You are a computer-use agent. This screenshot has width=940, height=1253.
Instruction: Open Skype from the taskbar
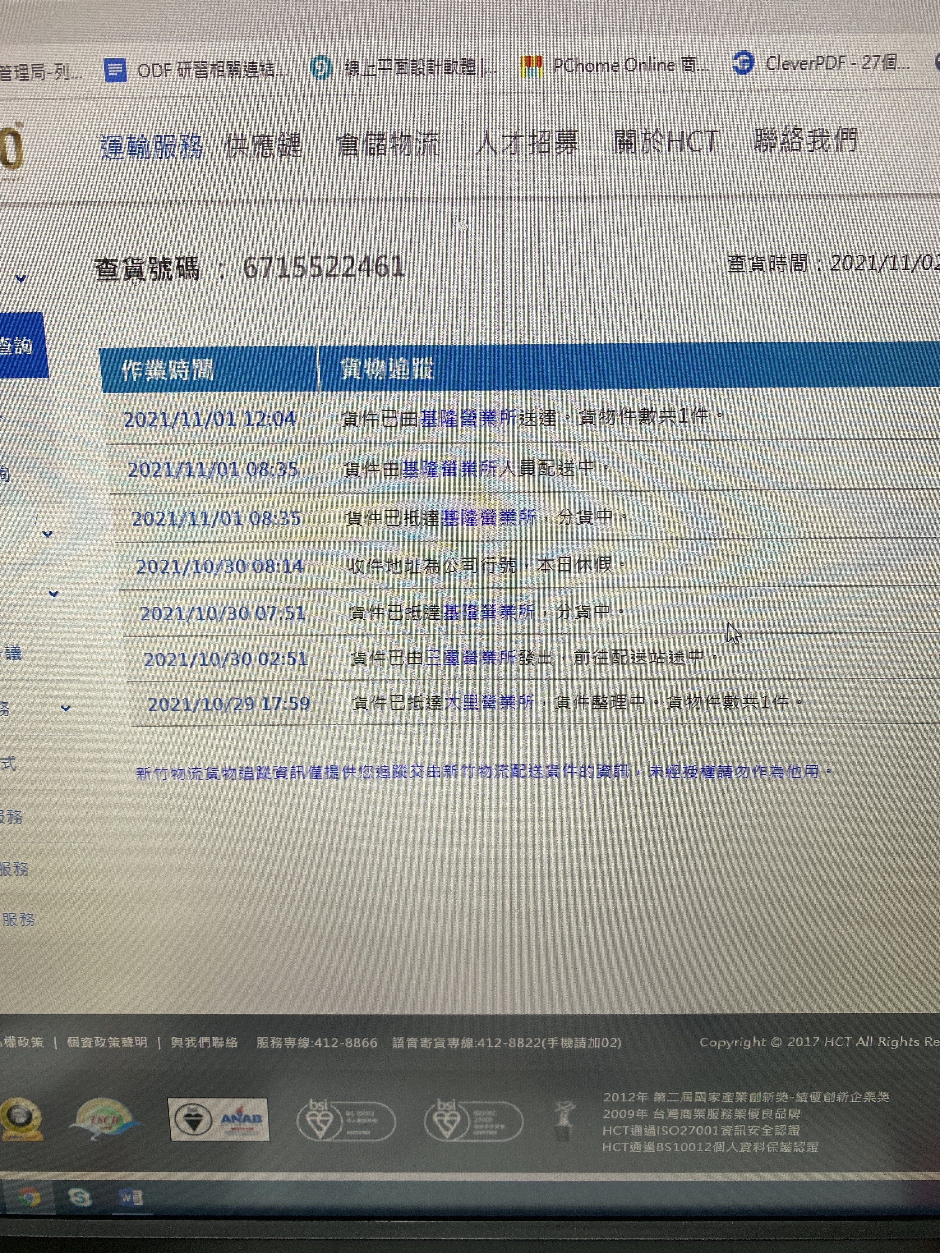coord(79,1197)
